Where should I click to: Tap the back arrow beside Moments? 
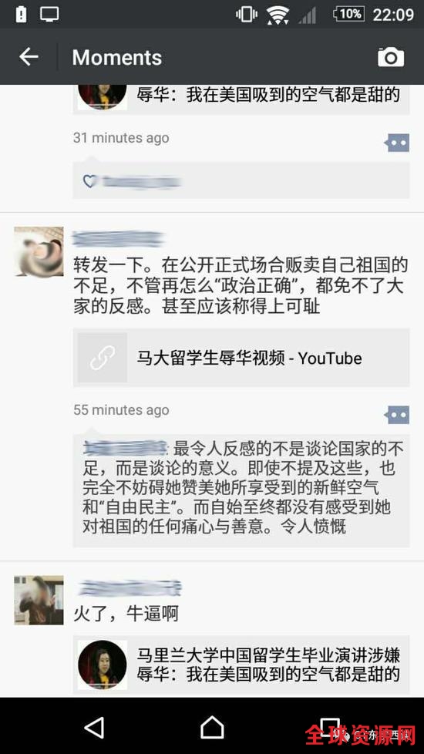pyautogui.click(x=29, y=57)
